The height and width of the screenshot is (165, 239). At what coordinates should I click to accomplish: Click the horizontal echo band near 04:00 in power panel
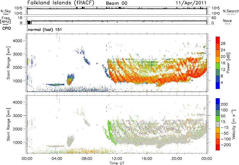55,85
